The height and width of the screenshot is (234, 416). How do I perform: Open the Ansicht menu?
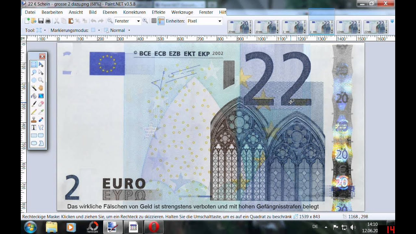[x=76, y=12]
